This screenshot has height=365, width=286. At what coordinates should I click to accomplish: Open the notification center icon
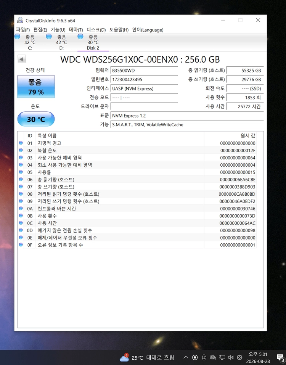[280, 358]
